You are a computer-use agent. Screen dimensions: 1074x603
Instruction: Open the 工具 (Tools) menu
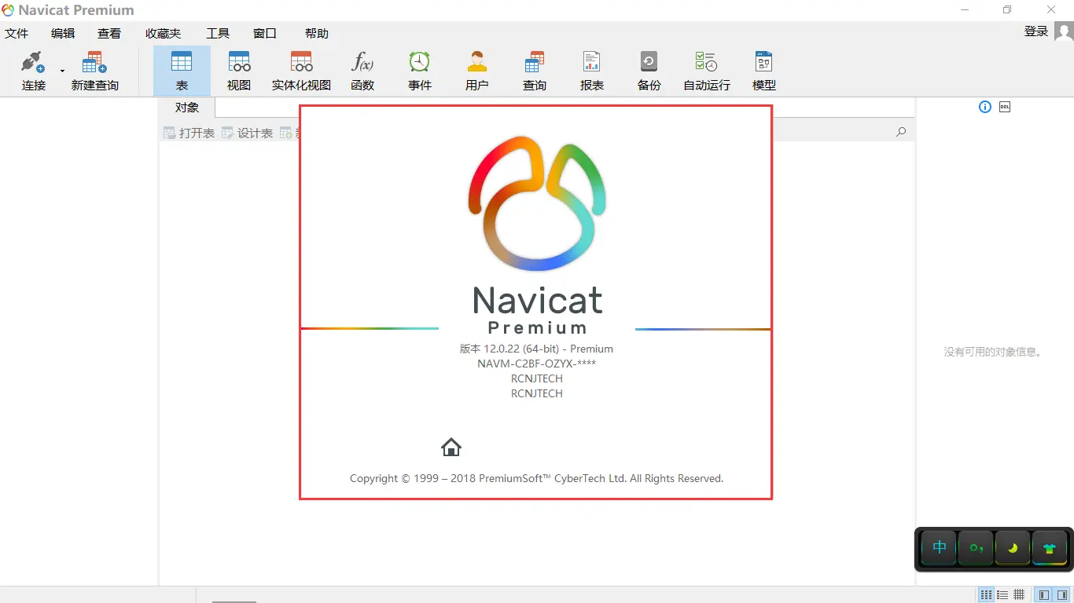218,33
